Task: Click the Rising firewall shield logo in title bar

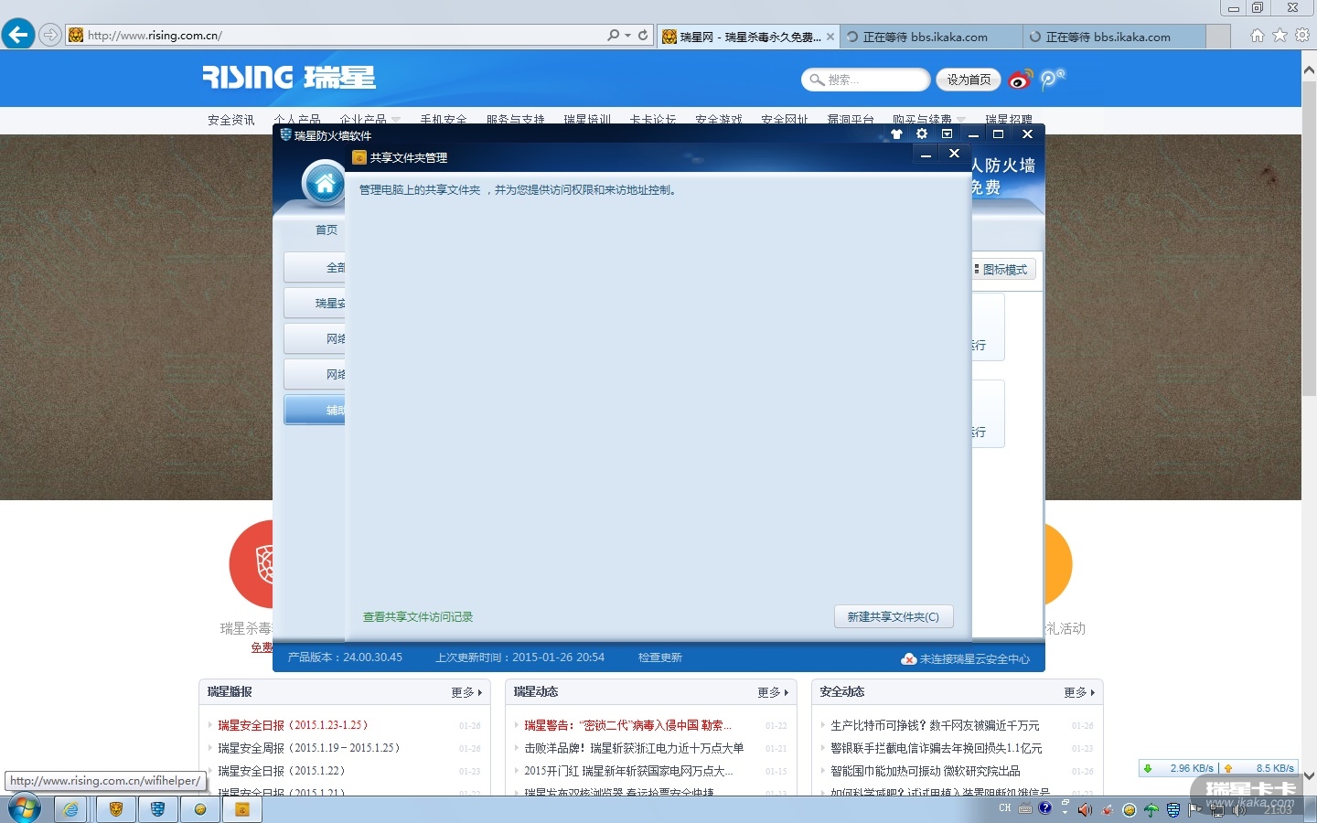Action: pos(285,135)
